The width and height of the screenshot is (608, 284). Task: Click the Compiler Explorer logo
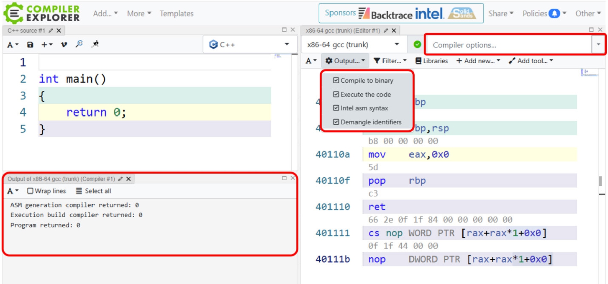41,13
